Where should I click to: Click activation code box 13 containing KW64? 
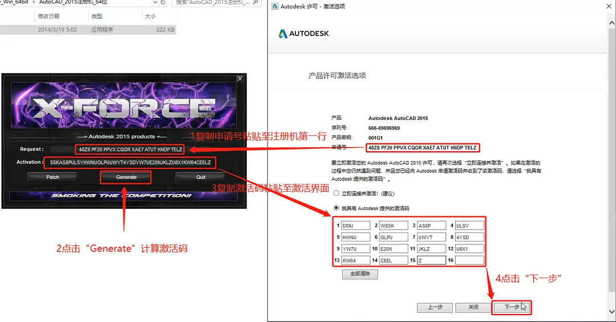(355, 260)
